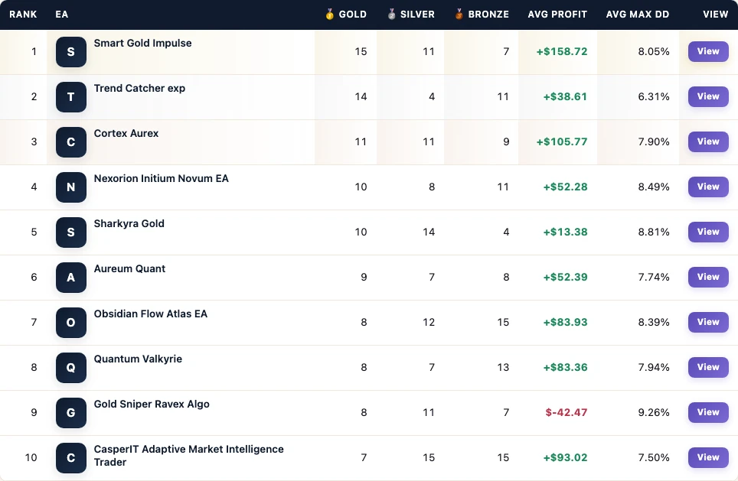The width and height of the screenshot is (738, 481).
Task: Select the Smart Gold Impulse name
Action: 142,44
